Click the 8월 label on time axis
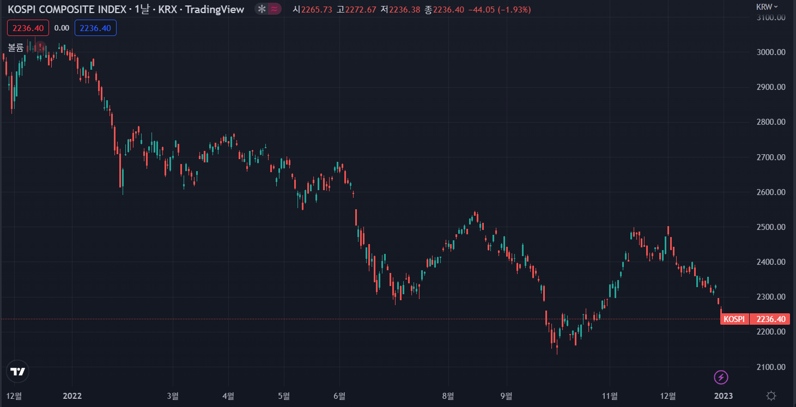The image size is (796, 407). point(448,396)
